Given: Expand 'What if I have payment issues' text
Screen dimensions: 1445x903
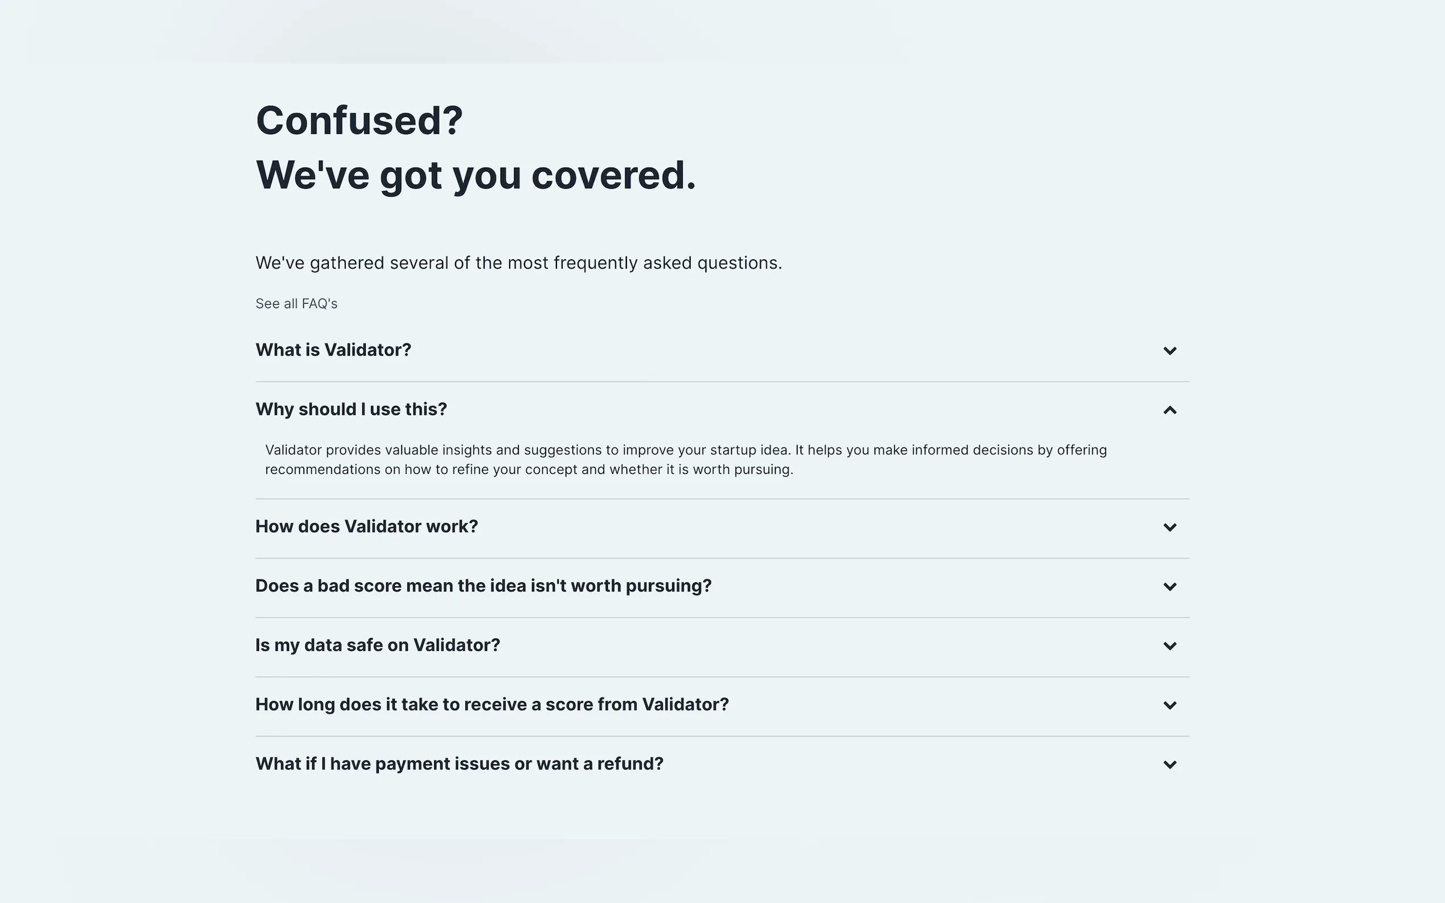Looking at the screenshot, I should click(x=459, y=764).
